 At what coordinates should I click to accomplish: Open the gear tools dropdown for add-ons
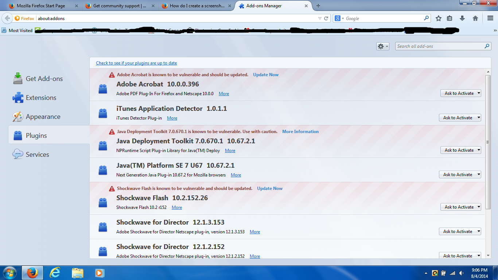click(383, 46)
